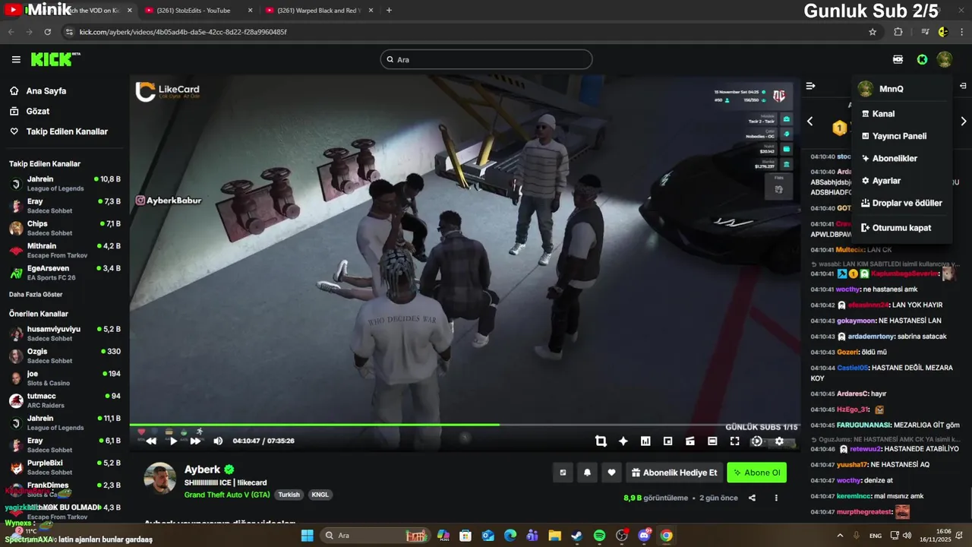Image resolution: width=972 pixels, height=547 pixels.
Task: Open PurpleBixi recommended channel
Action: pos(65,467)
